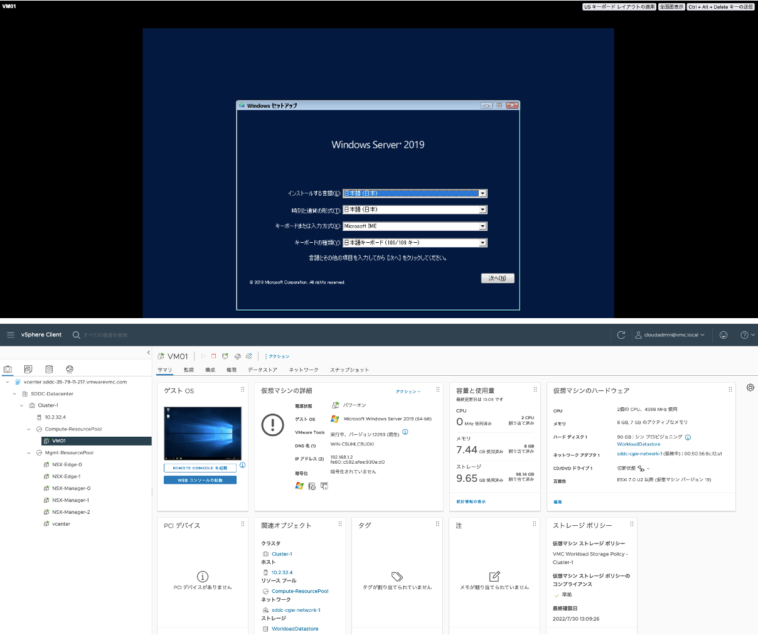Click drag handle of Capacity and usage card
Viewport: 758px width, 635px height.
[x=535, y=390]
